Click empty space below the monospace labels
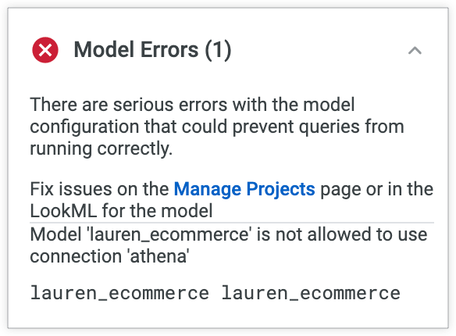456x336 pixels. coord(228,316)
